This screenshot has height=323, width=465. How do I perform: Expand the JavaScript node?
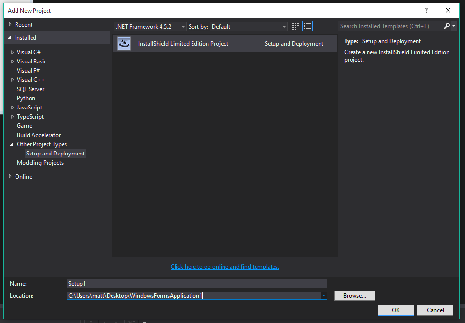12,107
